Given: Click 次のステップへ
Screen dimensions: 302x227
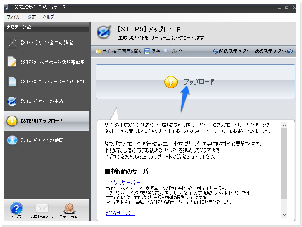Looking at the screenshot, I should 270,51.
